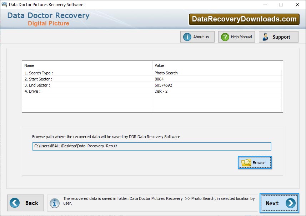Click the Next right-arrow icon
This screenshot has width=306, height=216.
click(x=291, y=203)
